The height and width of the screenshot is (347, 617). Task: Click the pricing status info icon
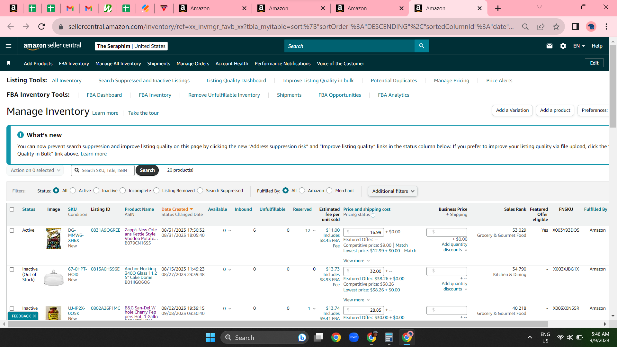[x=373, y=215]
